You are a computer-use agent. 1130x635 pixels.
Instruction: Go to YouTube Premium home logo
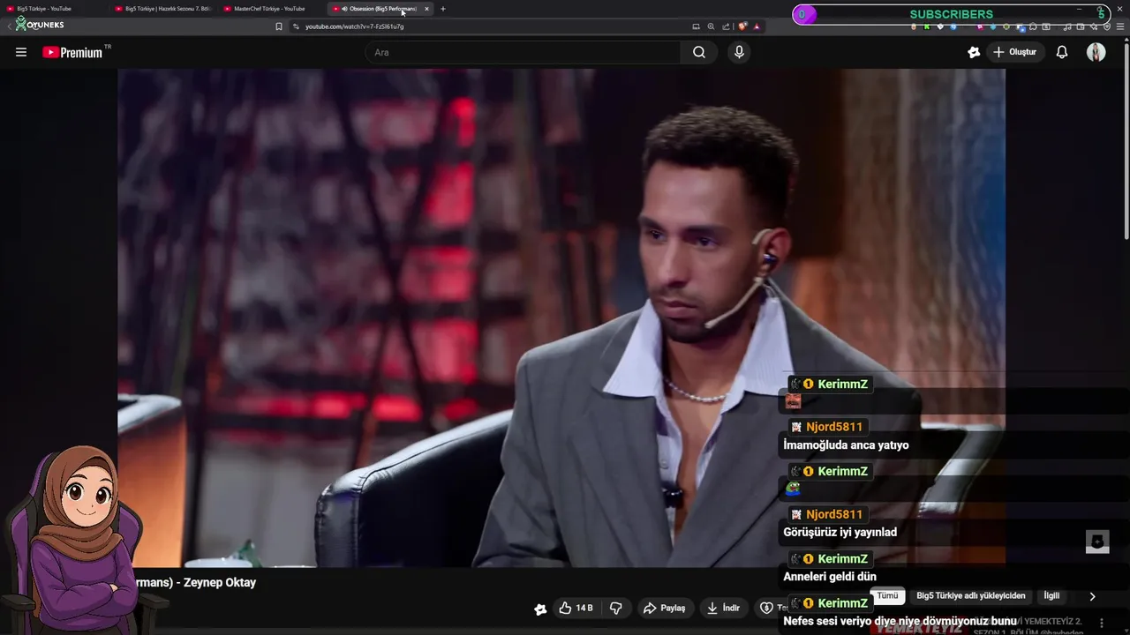tap(72, 52)
